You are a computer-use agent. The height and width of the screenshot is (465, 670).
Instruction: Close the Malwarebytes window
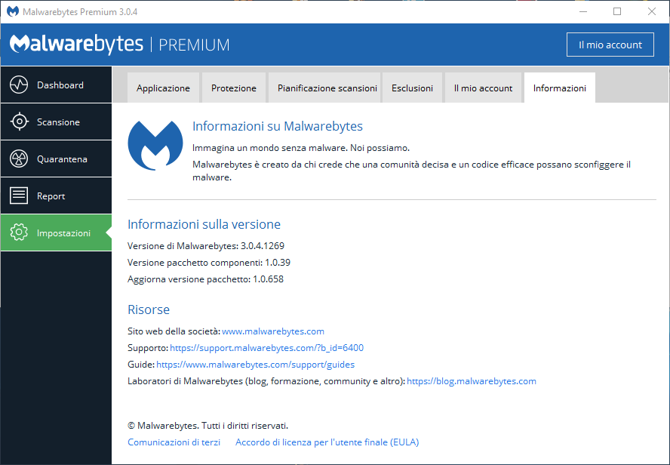click(652, 11)
